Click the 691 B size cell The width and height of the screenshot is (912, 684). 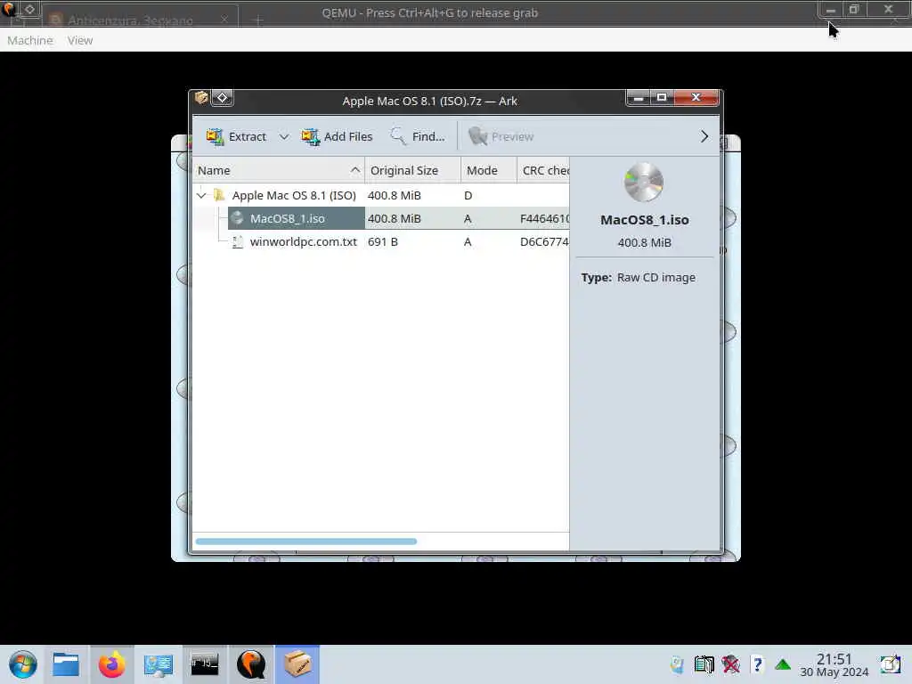(383, 242)
